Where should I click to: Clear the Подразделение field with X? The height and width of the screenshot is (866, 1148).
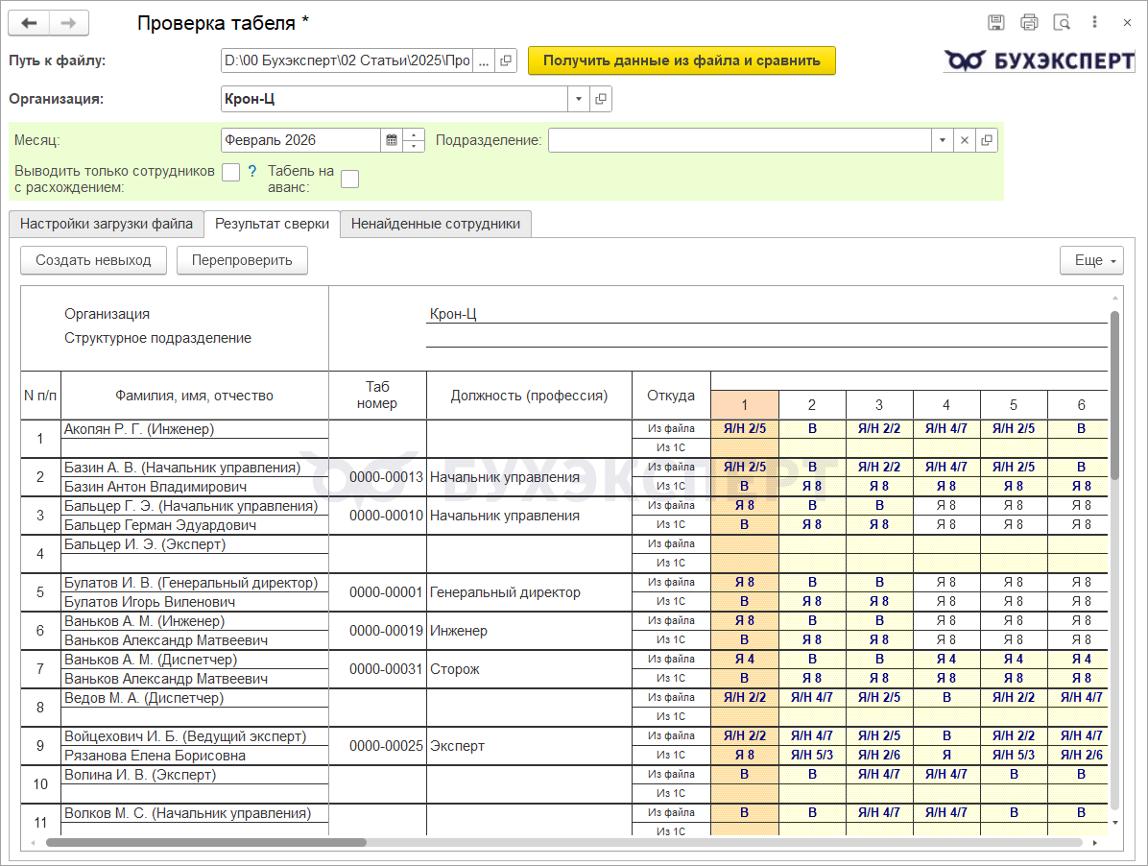click(965, 140)
